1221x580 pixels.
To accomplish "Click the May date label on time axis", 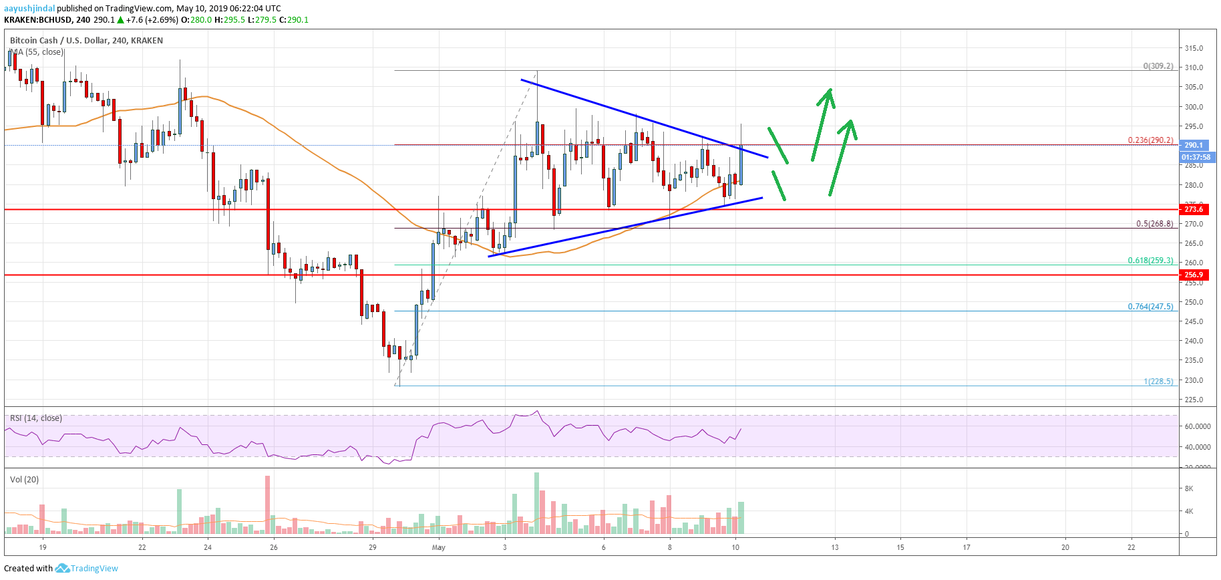I will 439,547.
